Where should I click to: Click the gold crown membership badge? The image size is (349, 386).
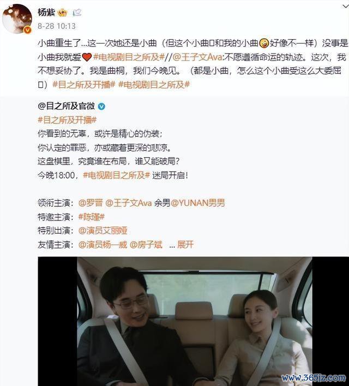coord(62,13)
